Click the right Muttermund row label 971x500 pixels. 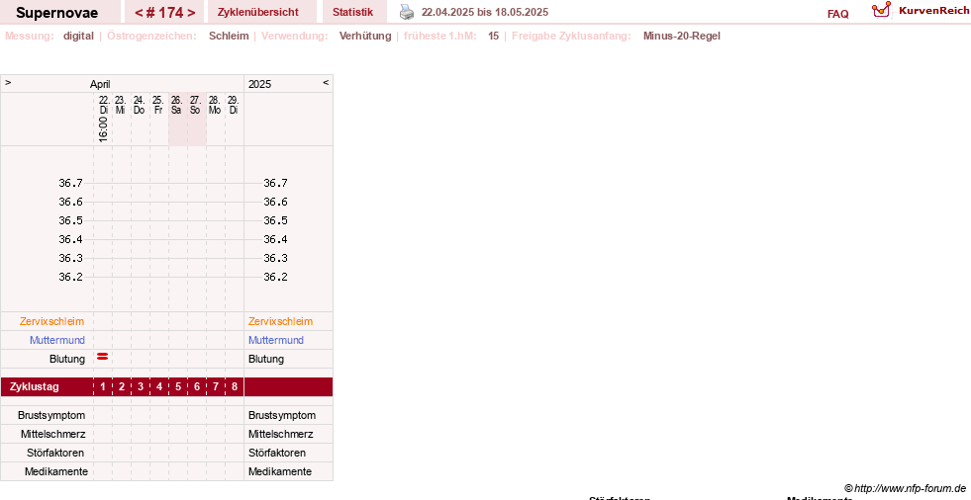[275, 340]
